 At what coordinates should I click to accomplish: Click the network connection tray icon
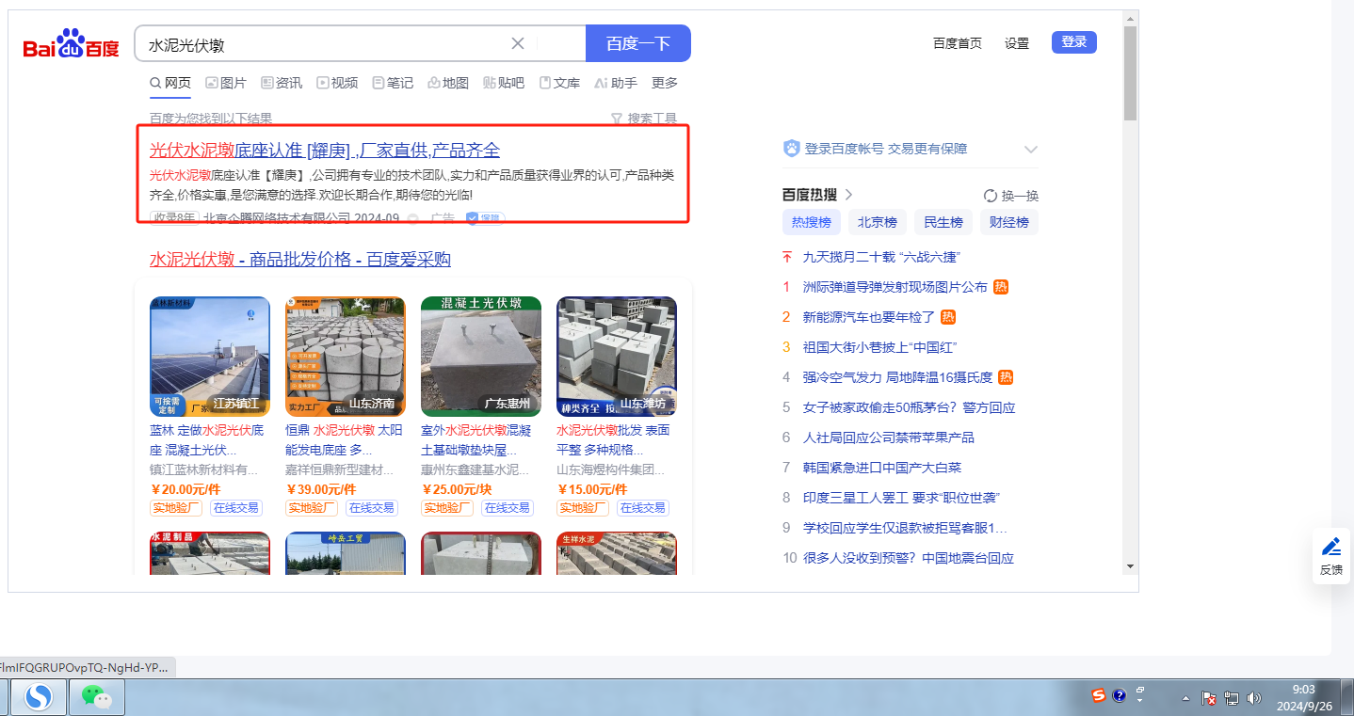(1232, 698)
